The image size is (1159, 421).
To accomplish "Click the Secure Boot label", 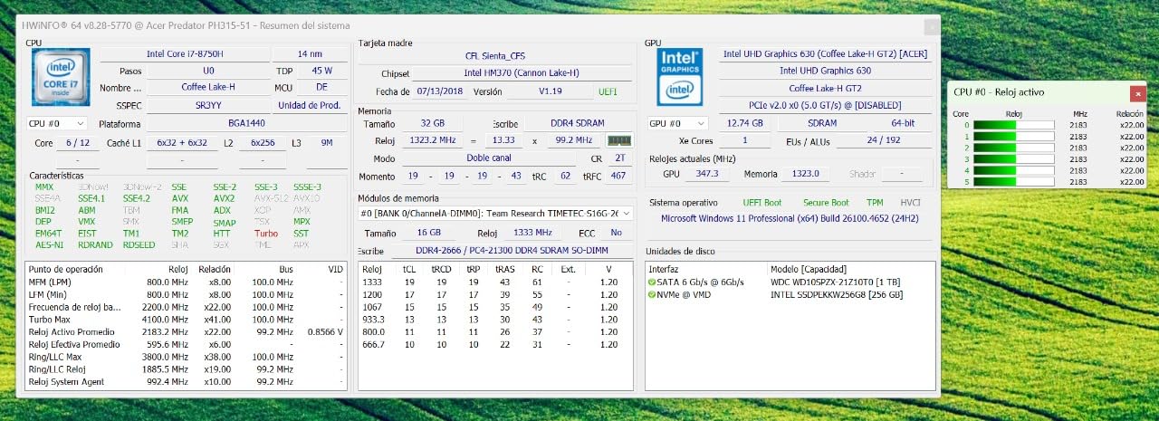I will [x=826, y=203].
